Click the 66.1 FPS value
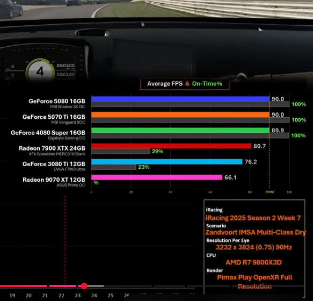 pos(230,177)
